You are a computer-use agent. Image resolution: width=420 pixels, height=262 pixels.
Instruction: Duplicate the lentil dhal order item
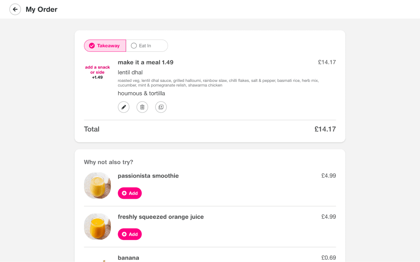161,107
